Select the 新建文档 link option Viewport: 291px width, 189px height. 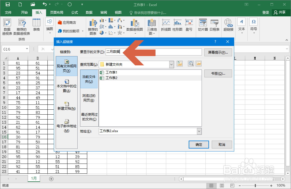tap(67, 106)
